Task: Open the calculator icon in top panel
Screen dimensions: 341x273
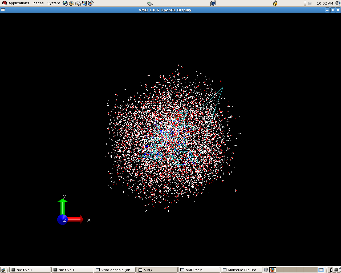Action: 150,3
